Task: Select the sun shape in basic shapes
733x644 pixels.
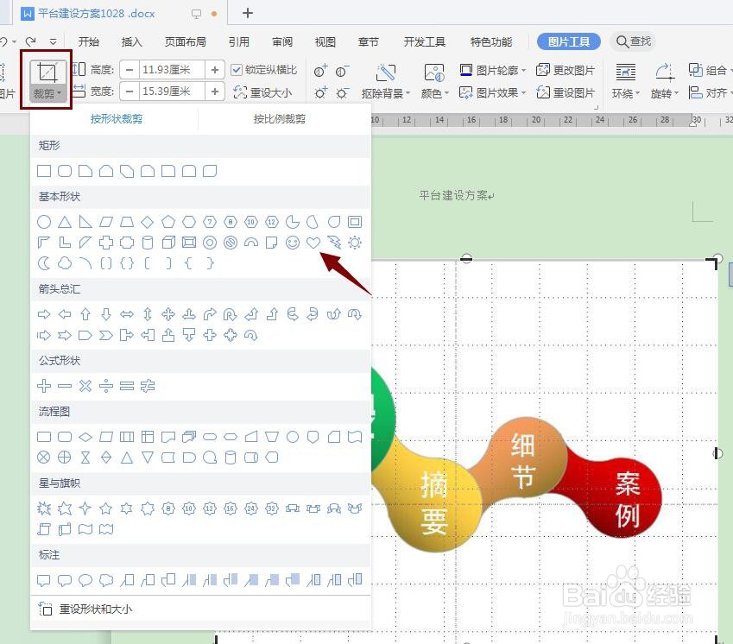Action: [354, 243]
